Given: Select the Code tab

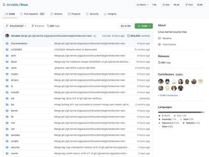Looking at the screenshot, I should [10, 14].
